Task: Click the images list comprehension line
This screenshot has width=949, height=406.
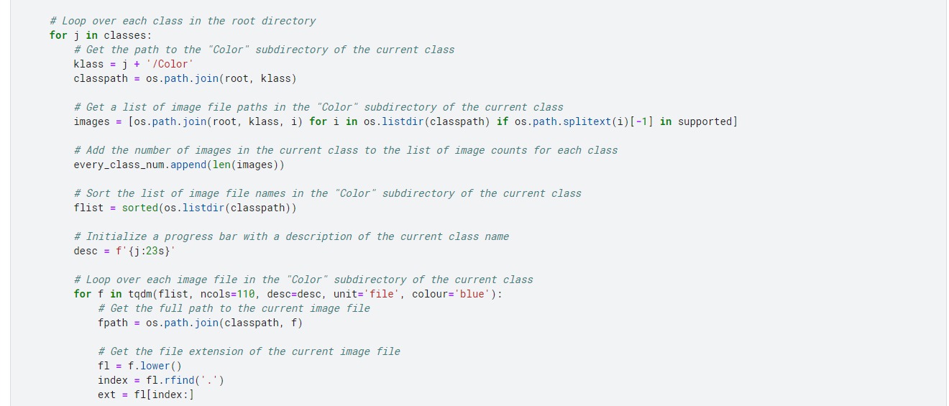Action: (x=405, y=121)
